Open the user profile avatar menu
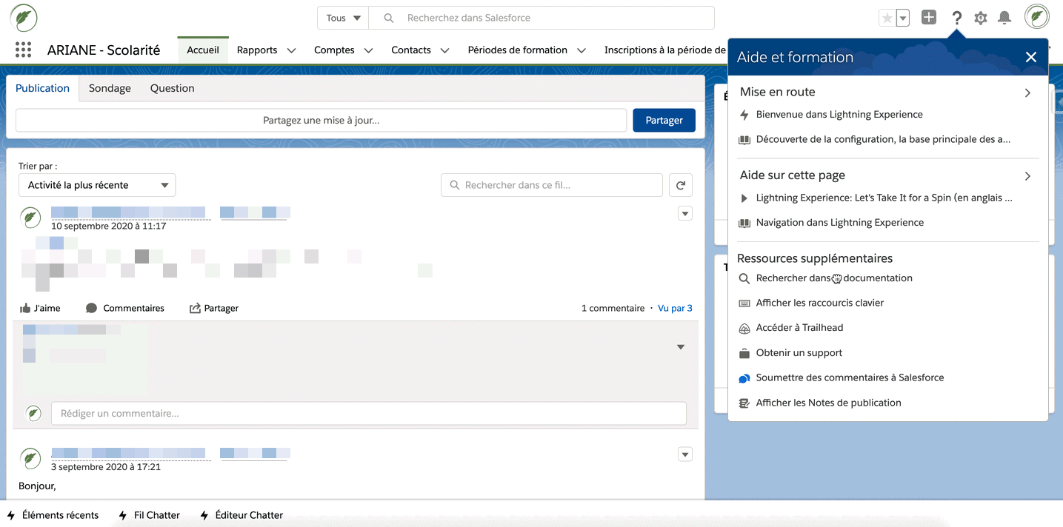This screenshot has height=527, width=1063. tap(1036, 17)
